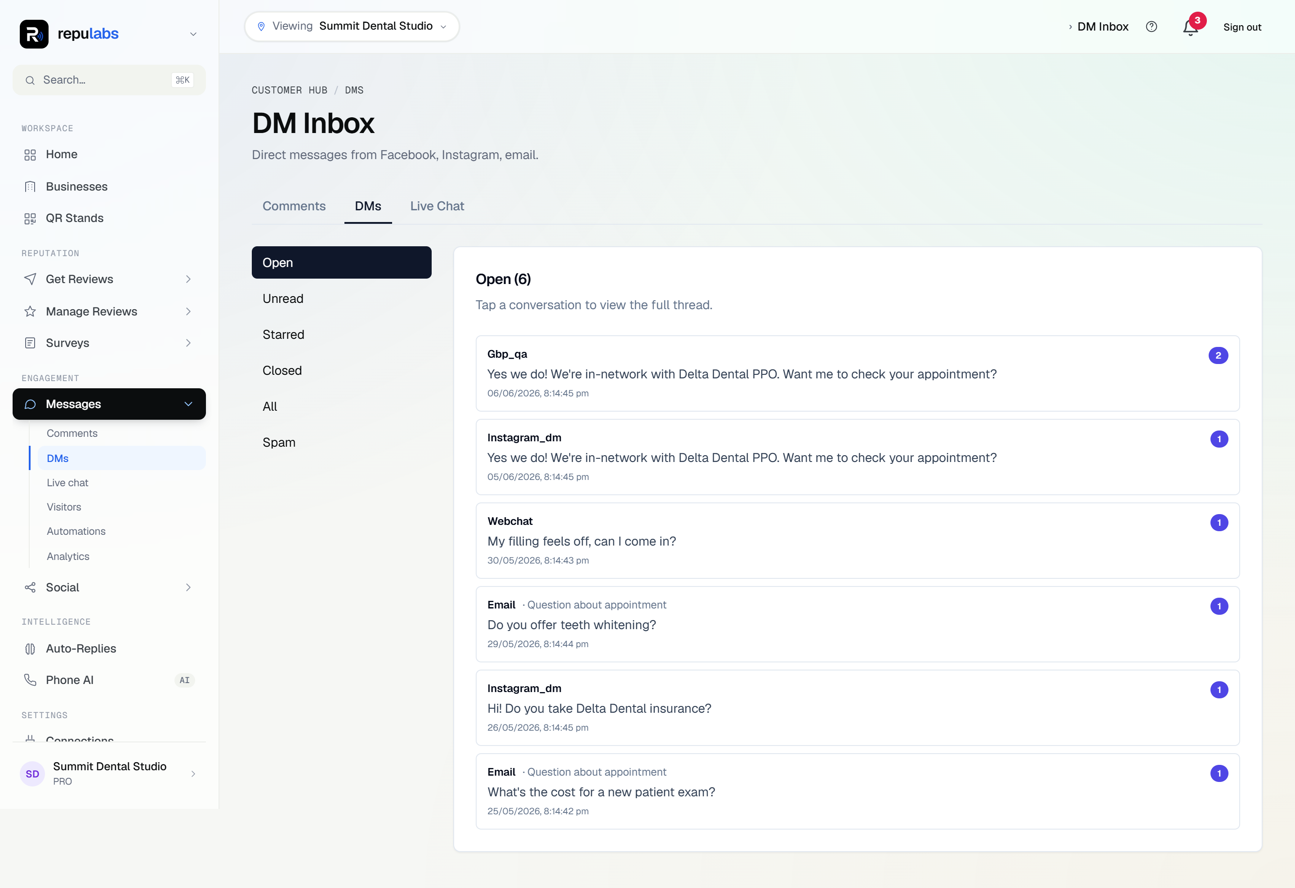This screenshot has width=1295, height=888.
Task: Show Starred conversations
Action: (x=342, y=335)
